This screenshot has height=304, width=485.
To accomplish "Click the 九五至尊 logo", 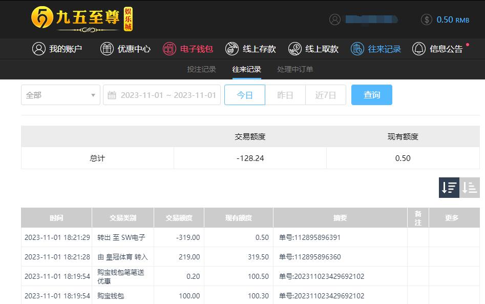I will (x=82, y=19).
